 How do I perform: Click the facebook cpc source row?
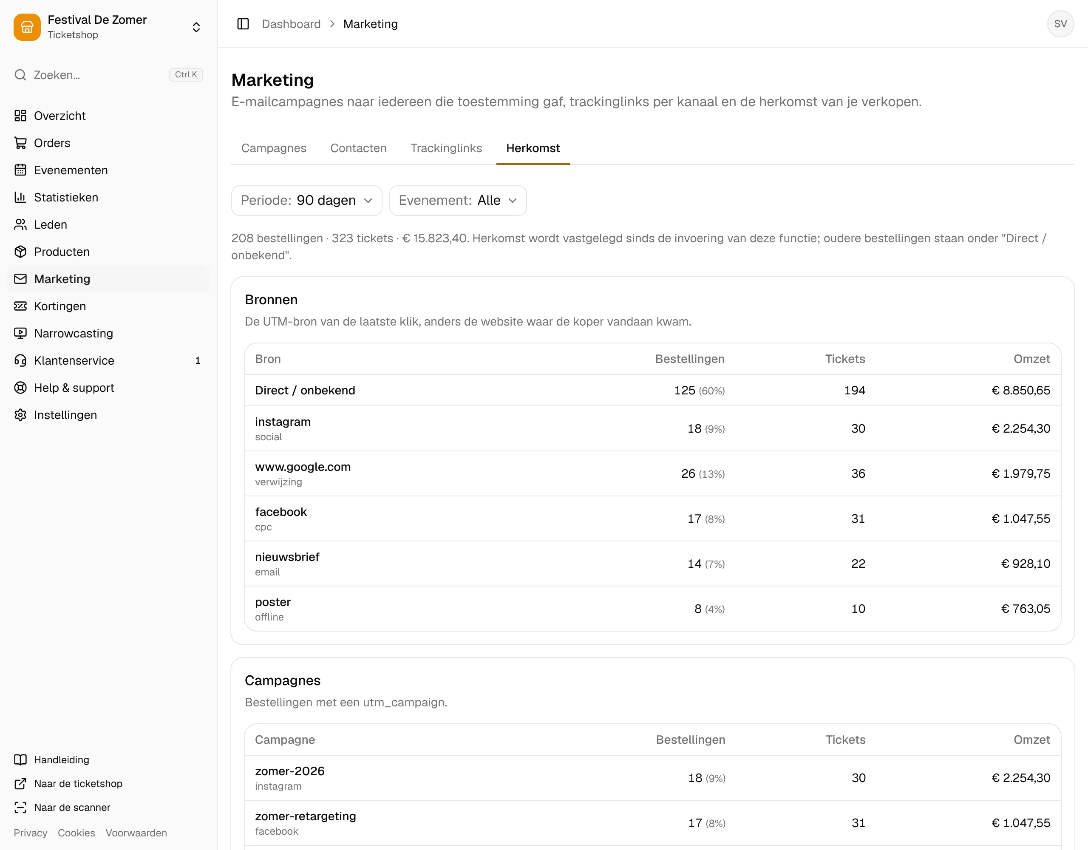[653, 518]
